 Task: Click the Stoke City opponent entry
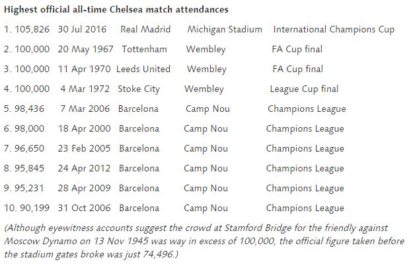pyautogui.click(x=139, y=89)
